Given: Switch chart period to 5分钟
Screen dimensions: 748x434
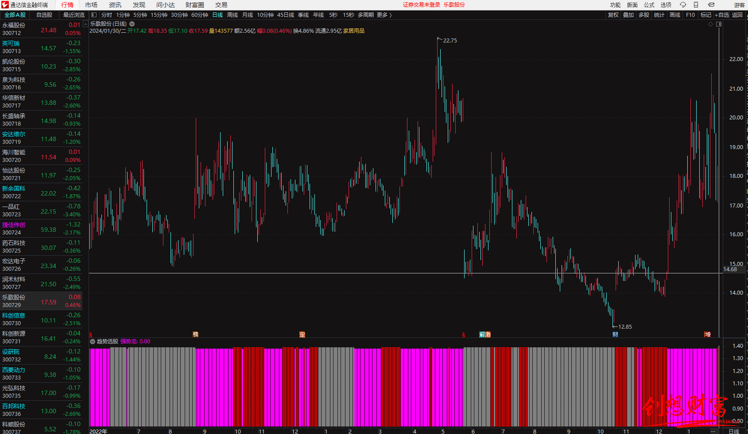Looking at the screenshot, I should (140, 15).
